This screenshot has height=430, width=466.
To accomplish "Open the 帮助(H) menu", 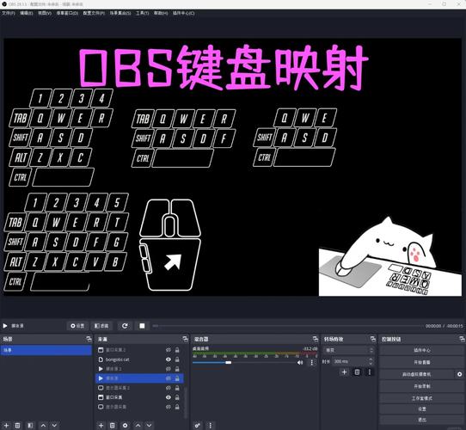I will (x=161, y=13).
